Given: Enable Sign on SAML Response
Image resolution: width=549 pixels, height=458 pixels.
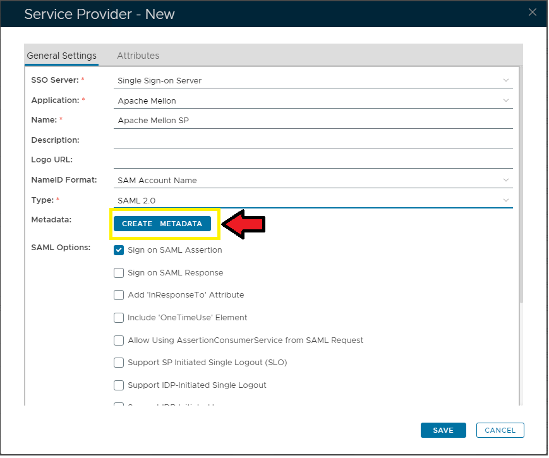Looking at the screenshot, I should (119, 273).
